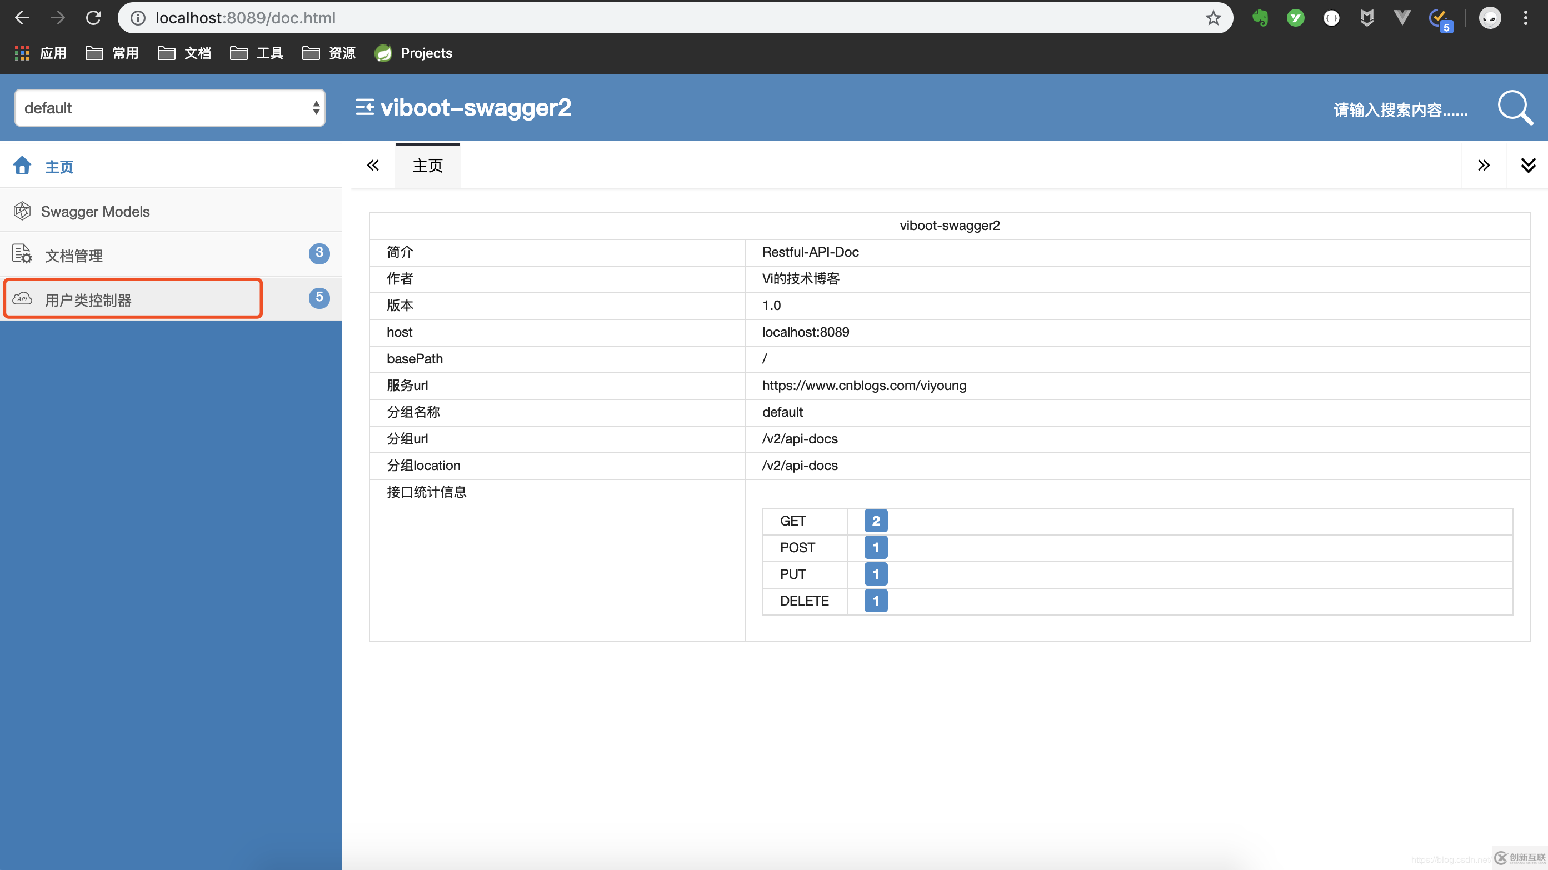
Task: Open 用户类控制器 in the sidebar
Action: tap(88, 299)
